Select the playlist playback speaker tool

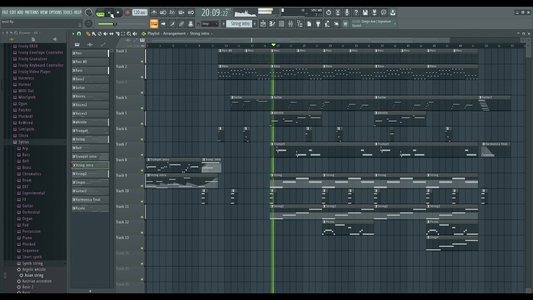(135, 34)
